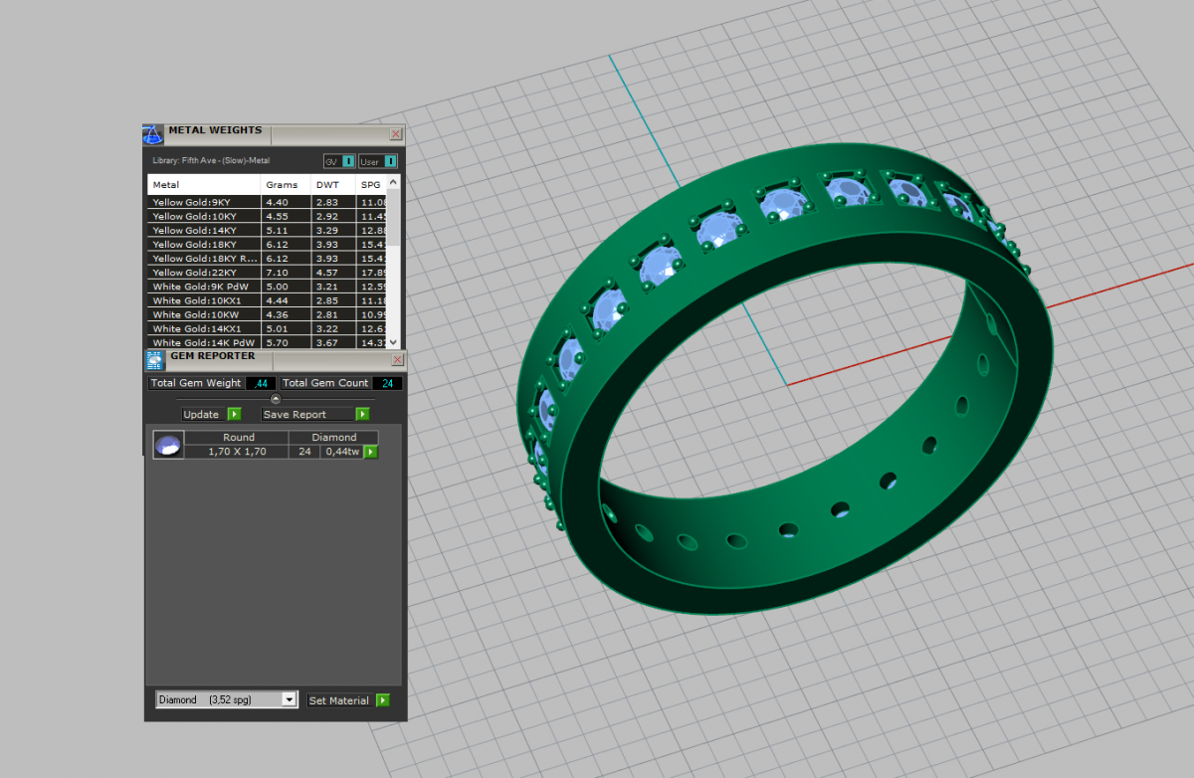Collapse the gem totals using round arrow
This screenshot has height=778, width=1194.
click(x=276, y=399)
